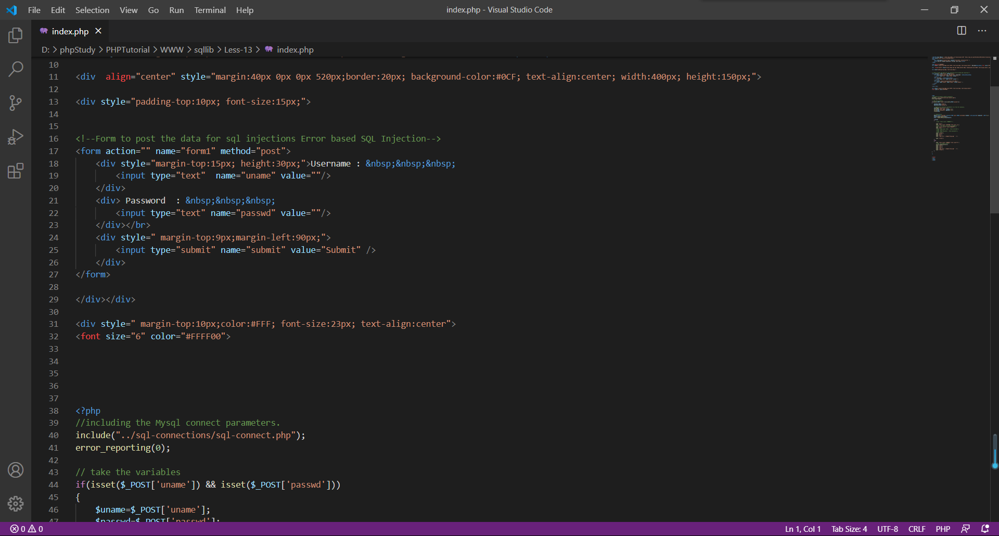
Task: Expand the Less-13 breadcrumb folder
Action: 238,49
